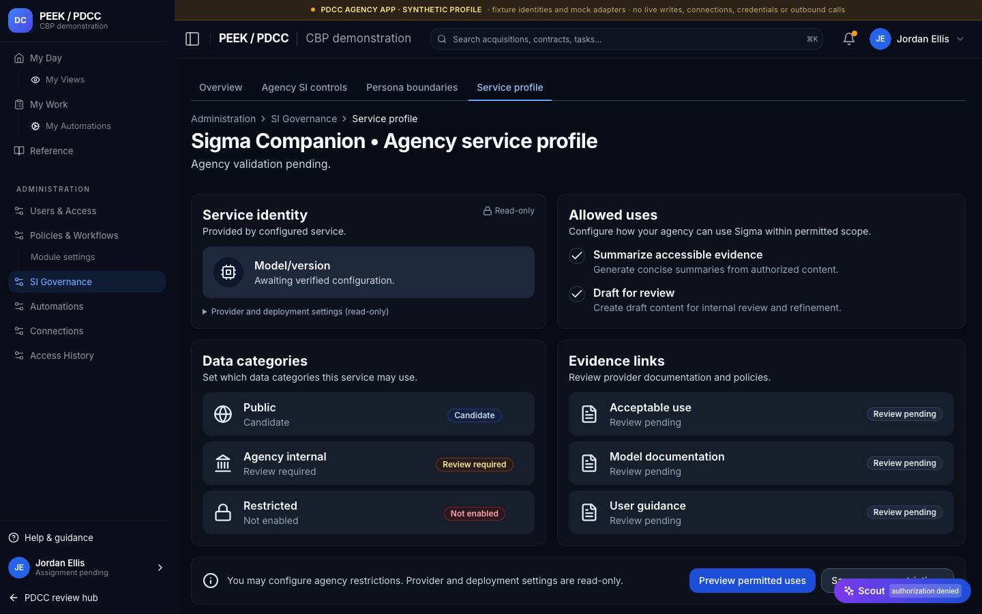Screen dimensions: 982x614
Task: Click the Help & guidance question icon
Action: tap(14, 538)
